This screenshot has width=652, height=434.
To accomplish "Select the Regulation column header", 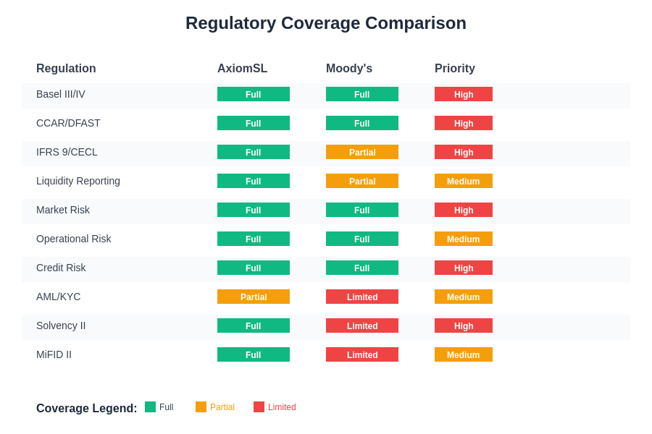I will [x=66, y=69].
